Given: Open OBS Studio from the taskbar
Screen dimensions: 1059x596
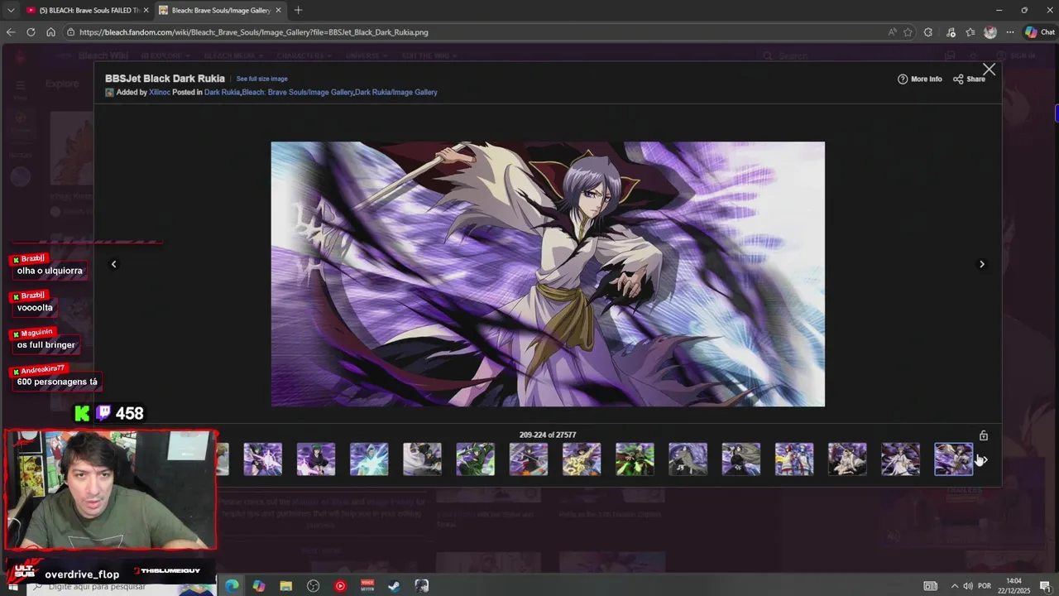Looking at the screenshot, I should point(313,586).
